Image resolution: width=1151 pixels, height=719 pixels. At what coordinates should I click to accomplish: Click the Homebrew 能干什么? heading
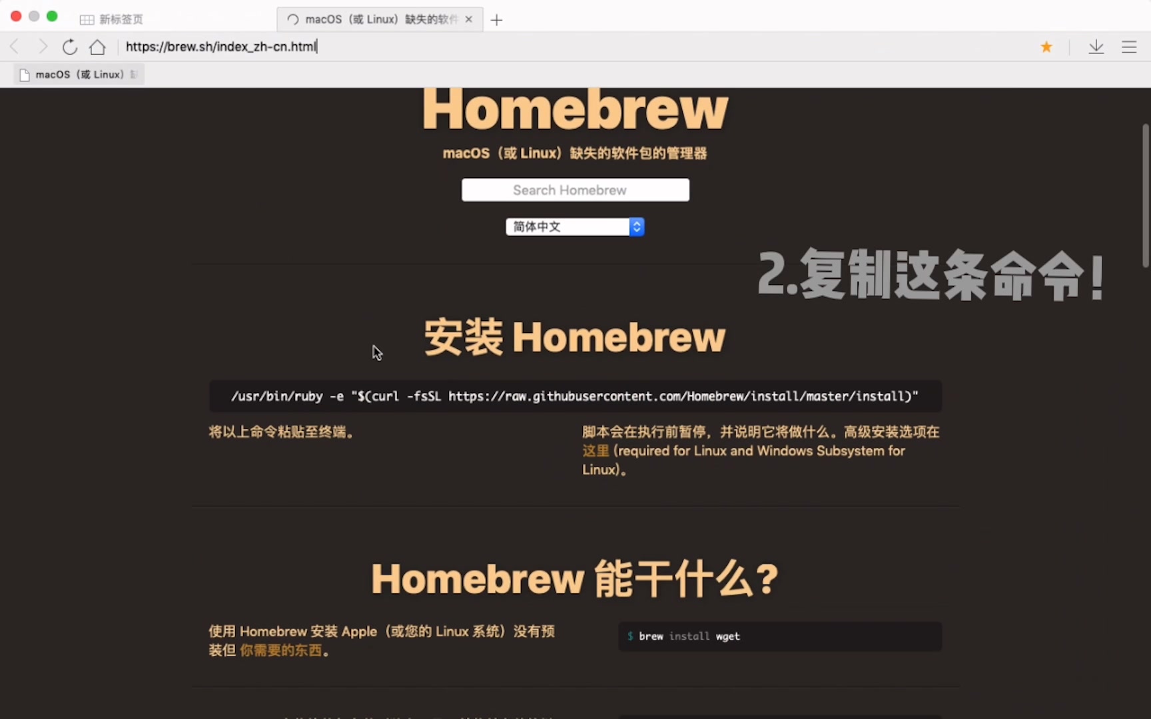pos(575,579)
